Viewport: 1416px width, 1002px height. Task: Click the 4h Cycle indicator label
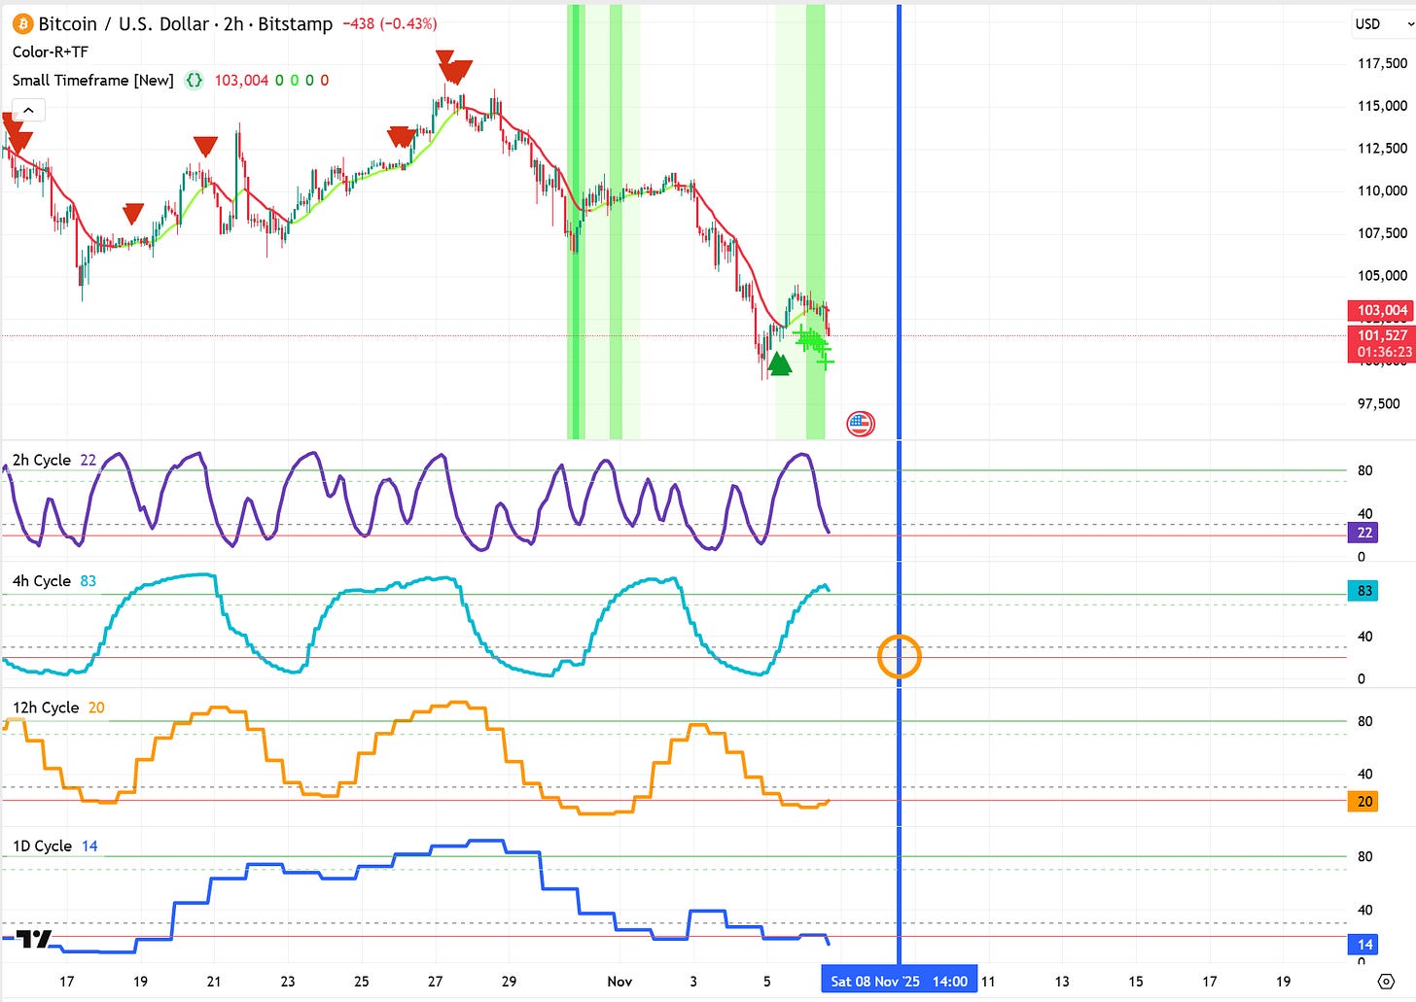pyautogui.click(x=42, y=581)
